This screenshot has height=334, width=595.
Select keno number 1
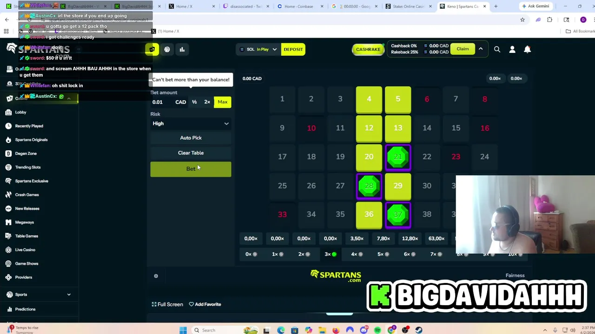[282, 99]
